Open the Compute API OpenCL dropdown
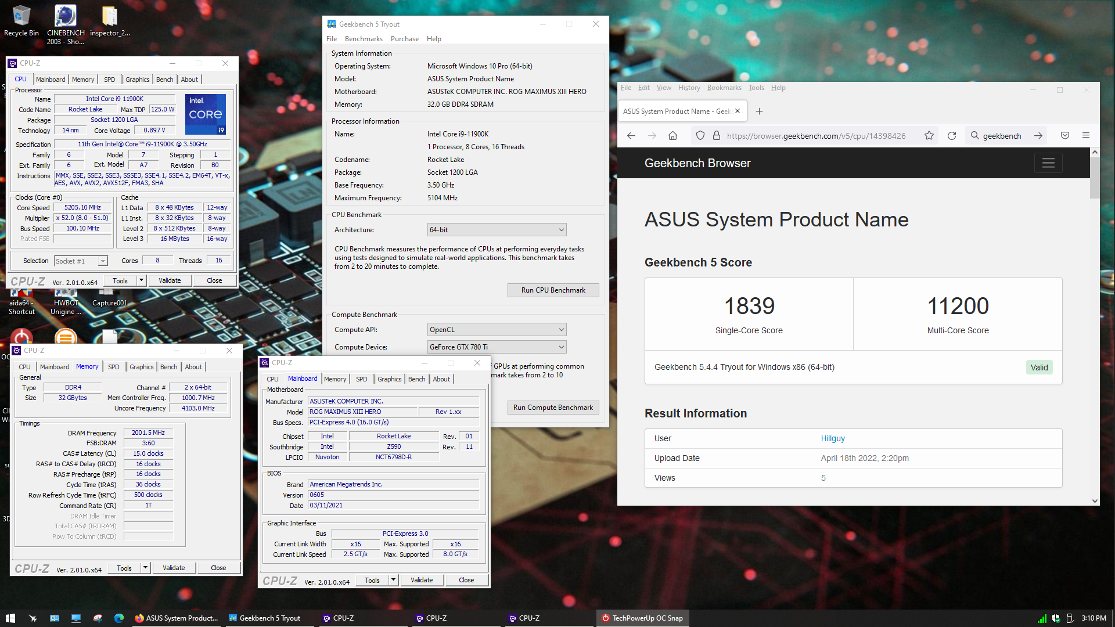 click(497, 330)
